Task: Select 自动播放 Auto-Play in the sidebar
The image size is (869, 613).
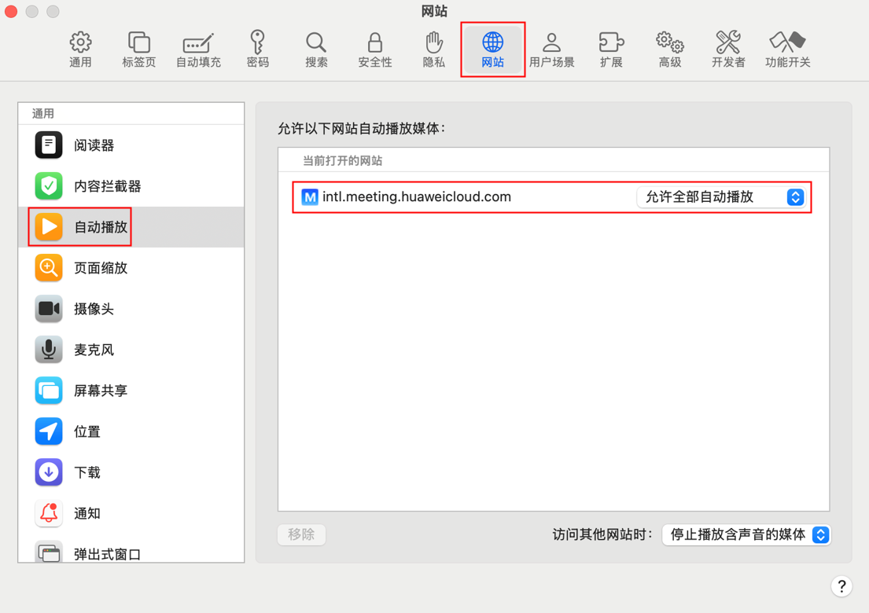Action: tap(131, 227)
